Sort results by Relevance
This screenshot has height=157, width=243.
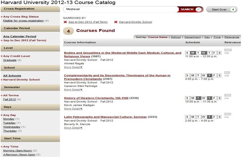pos(232,37)
